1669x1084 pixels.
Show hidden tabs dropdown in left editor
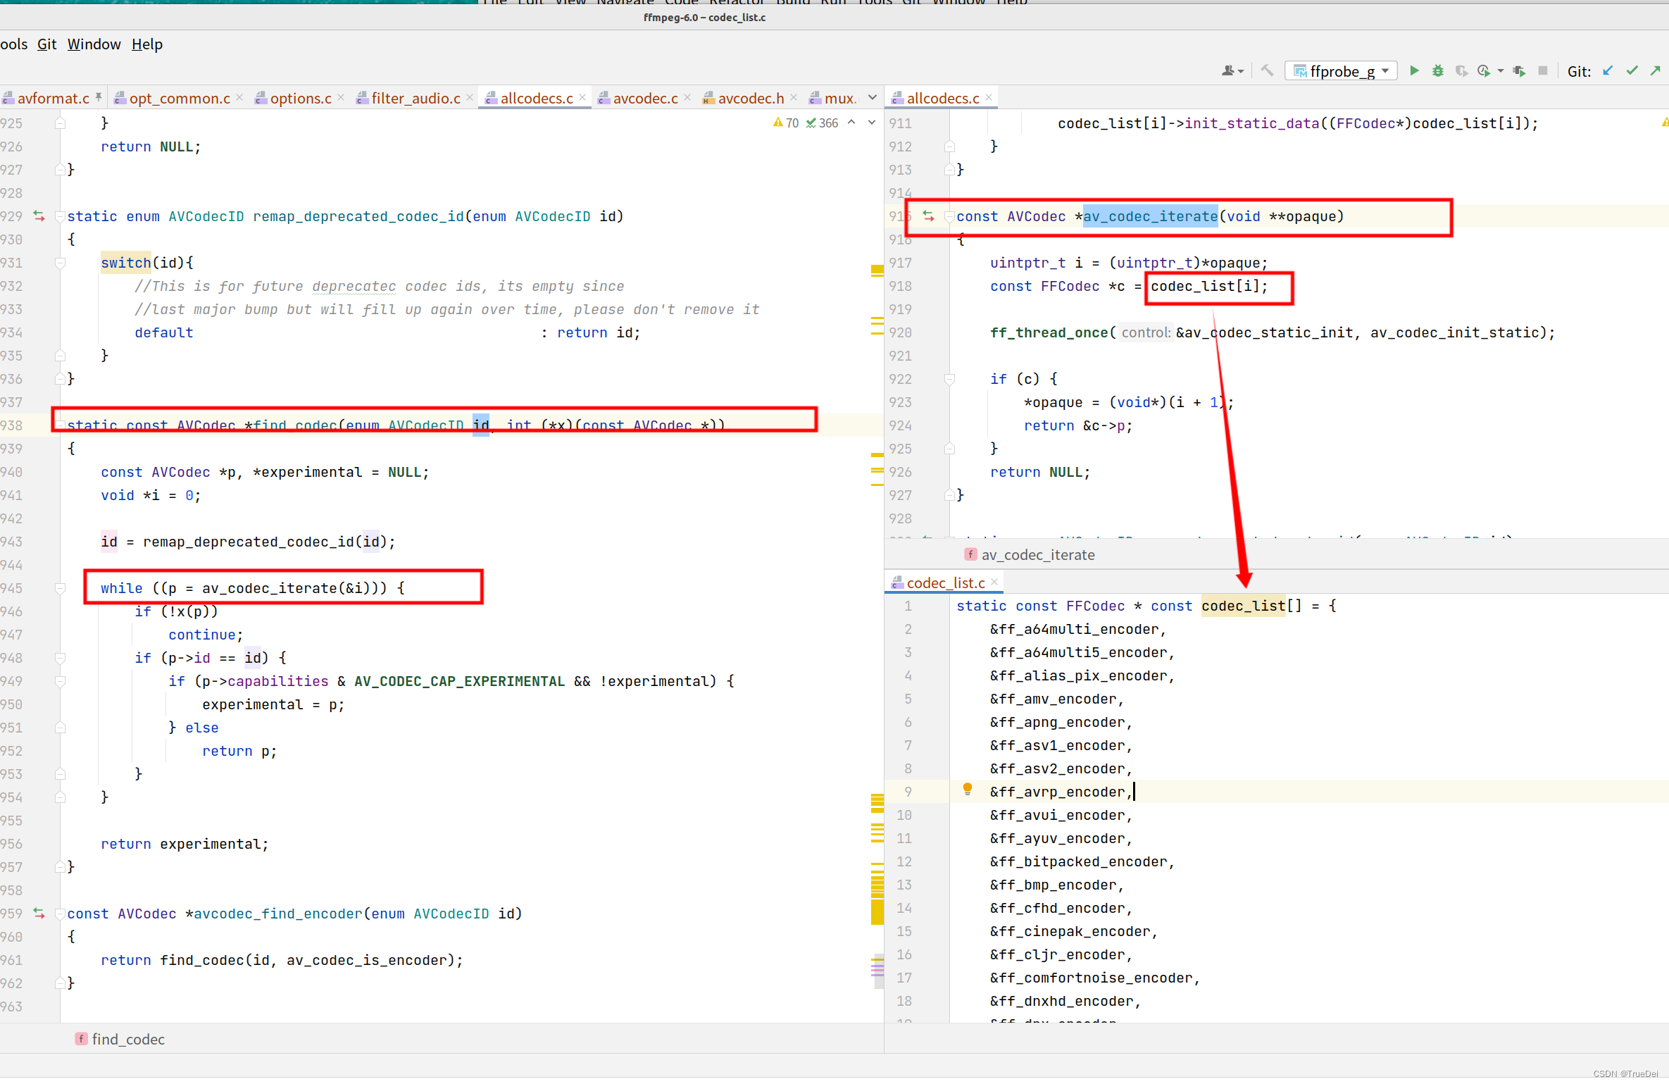[x=873, y=98]
